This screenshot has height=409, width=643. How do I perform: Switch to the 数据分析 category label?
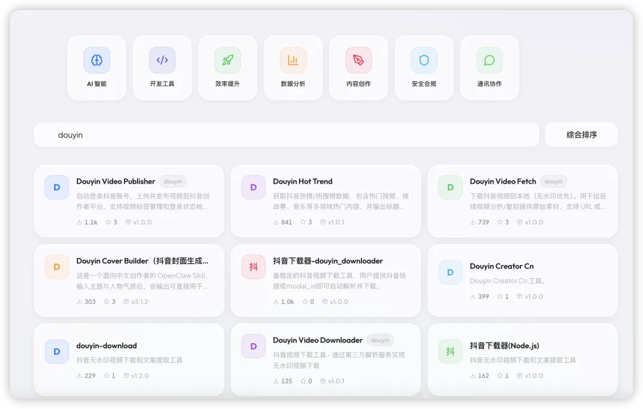point(293,84)
